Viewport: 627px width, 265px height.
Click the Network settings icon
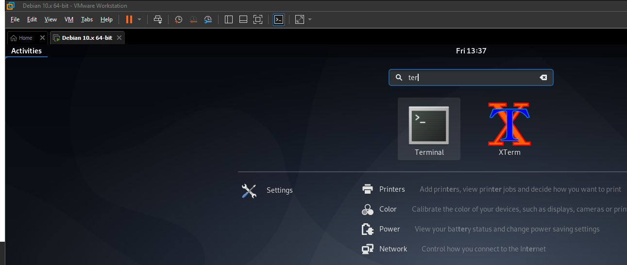pyautogui.click(x=368, y=249)
